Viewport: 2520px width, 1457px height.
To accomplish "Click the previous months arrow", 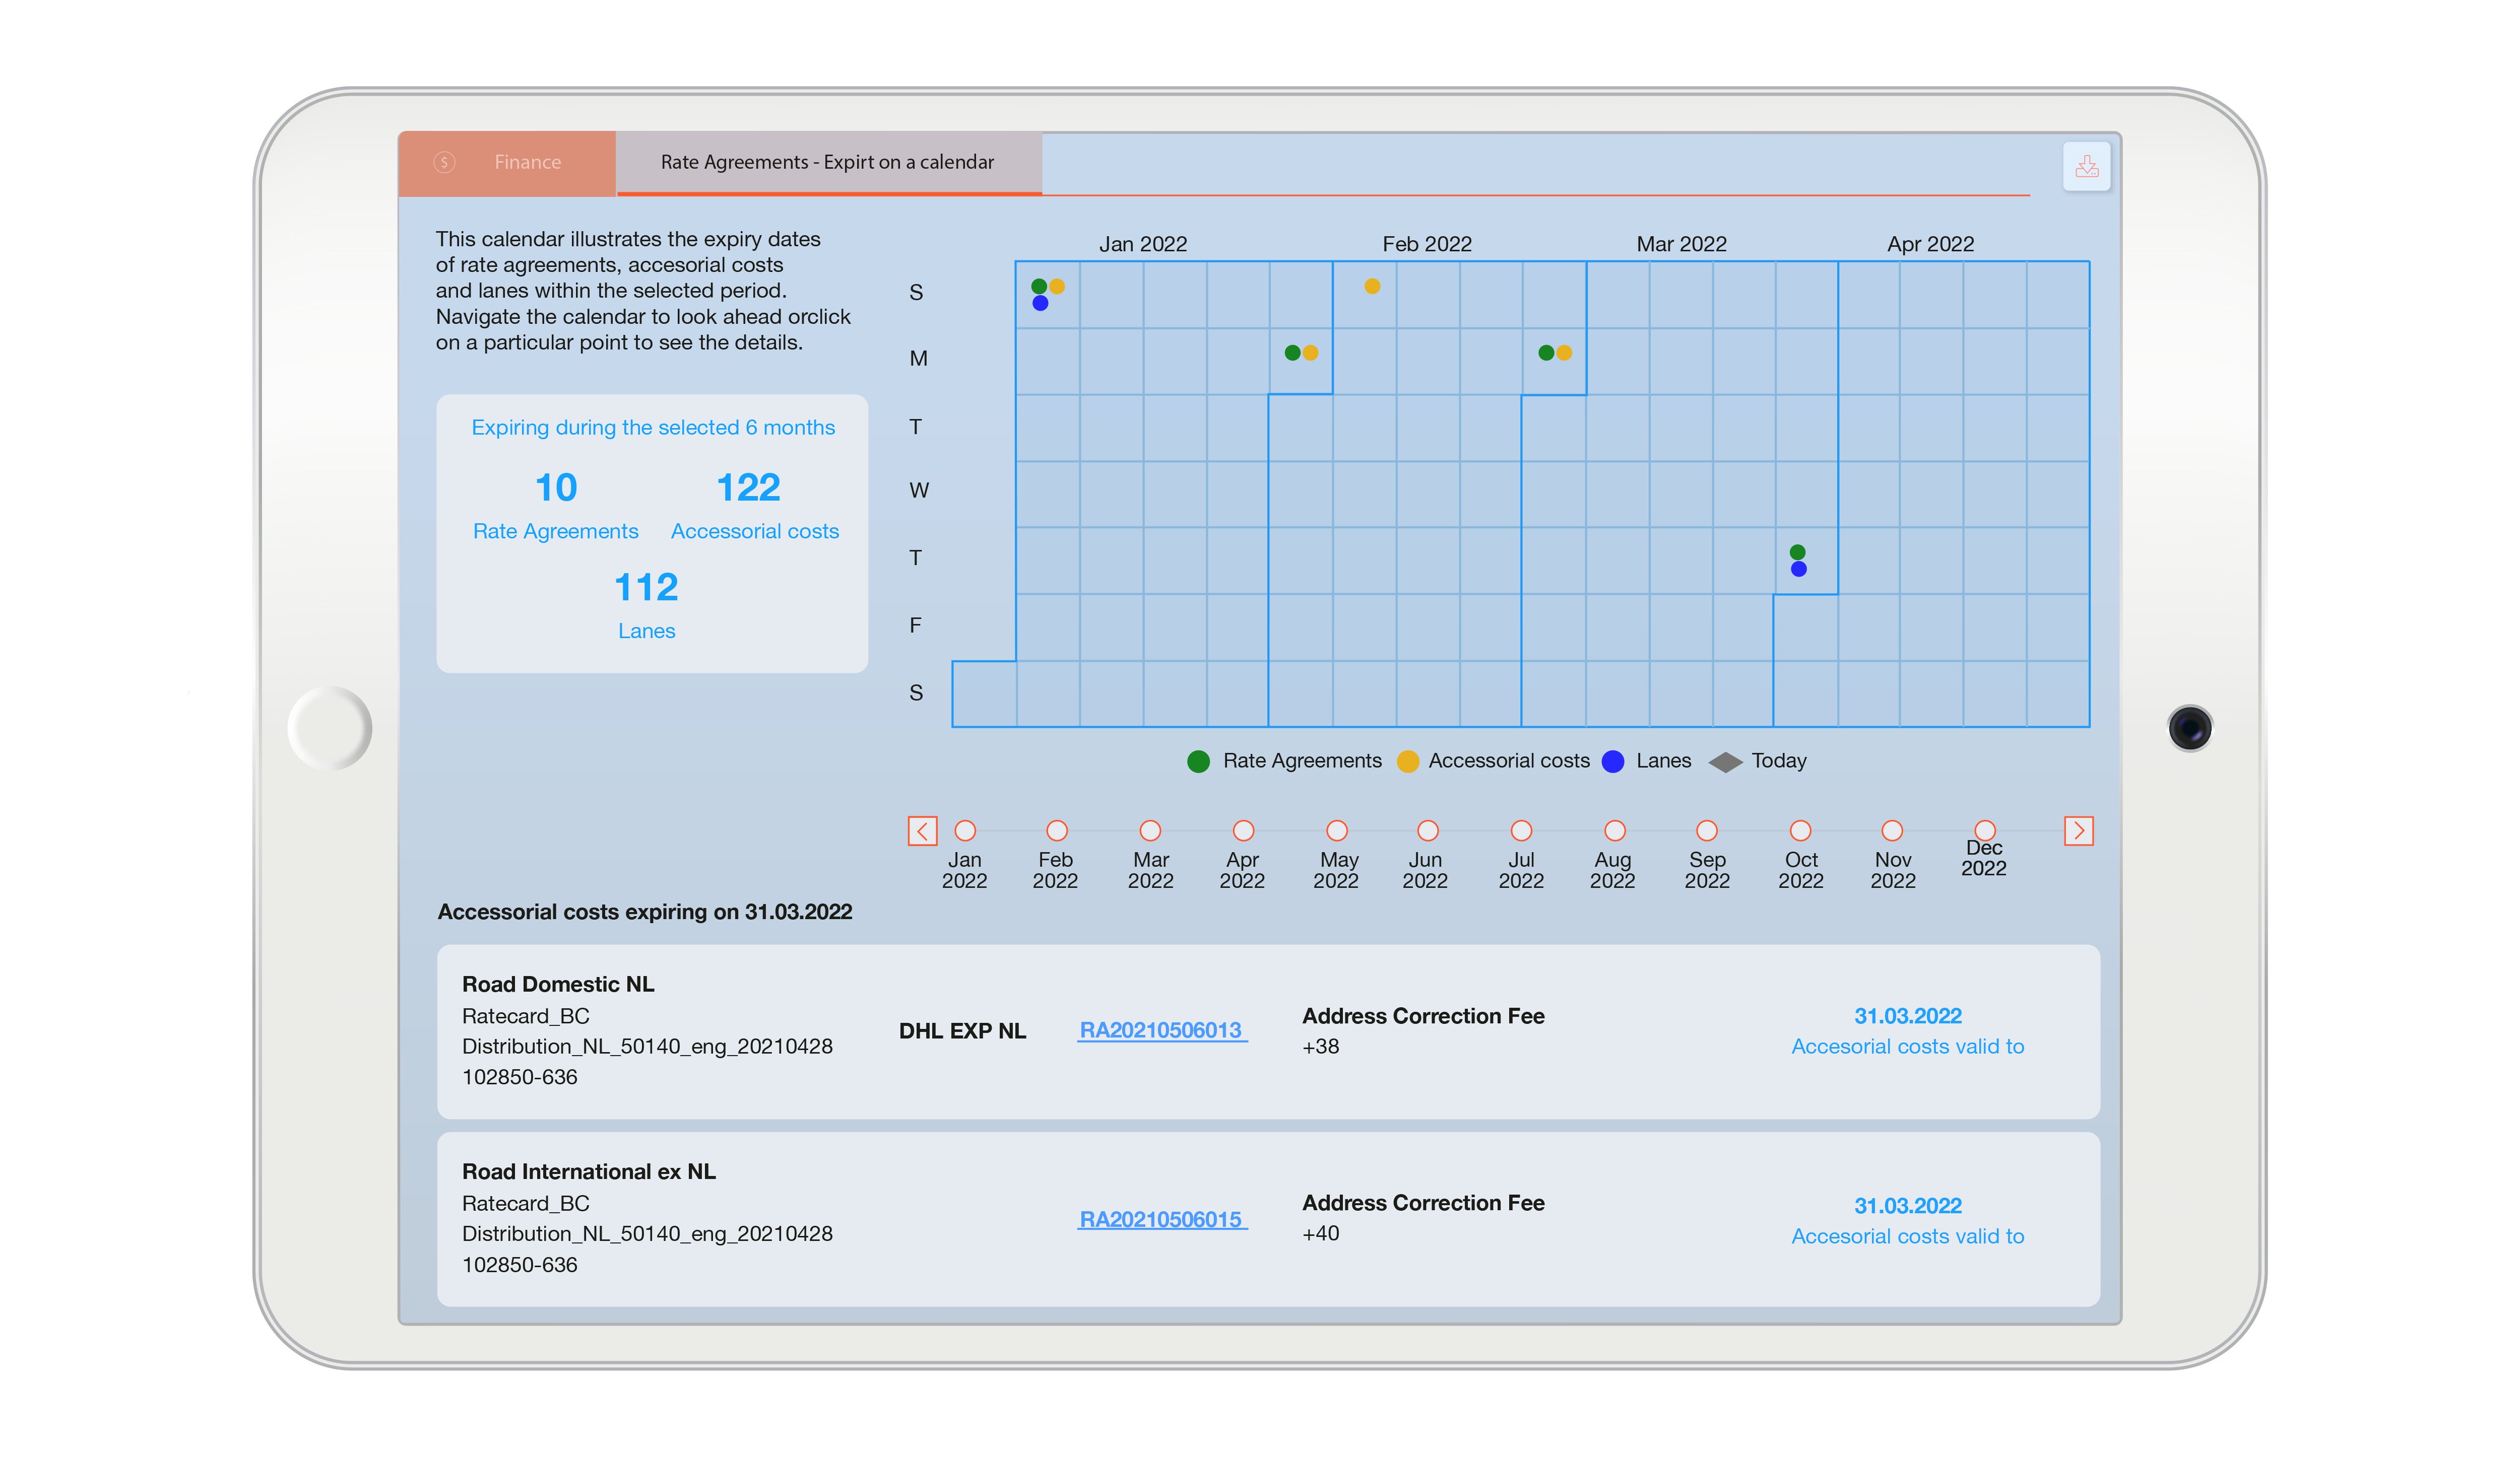I will point(922,830).
